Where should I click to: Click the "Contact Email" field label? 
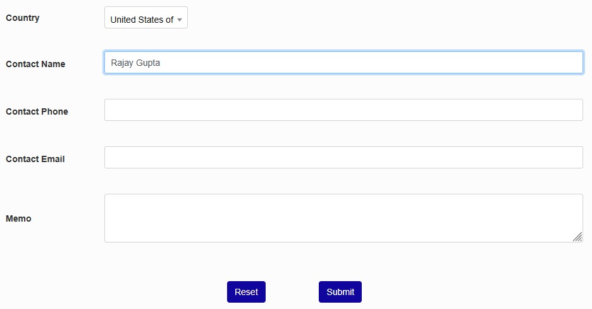point(35,159)
